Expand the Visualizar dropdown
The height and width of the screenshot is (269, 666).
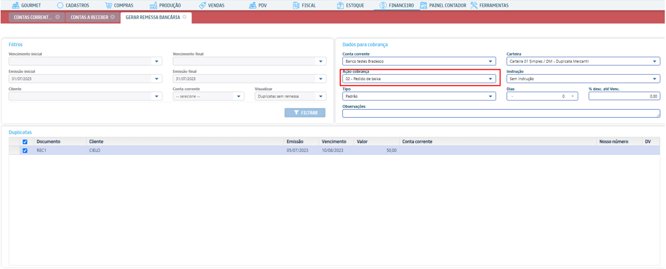(321, 96)
